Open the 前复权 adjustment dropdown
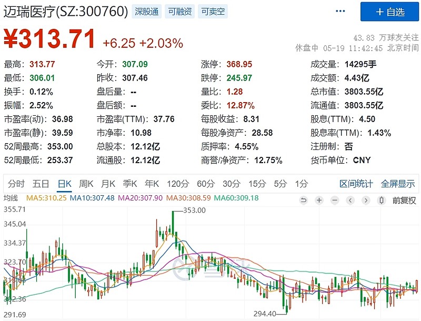 [404, 200]
